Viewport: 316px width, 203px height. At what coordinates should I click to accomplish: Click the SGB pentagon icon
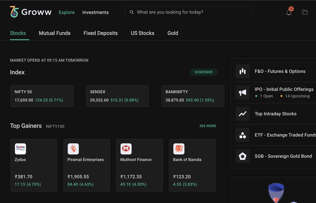(x=242, y=156)
